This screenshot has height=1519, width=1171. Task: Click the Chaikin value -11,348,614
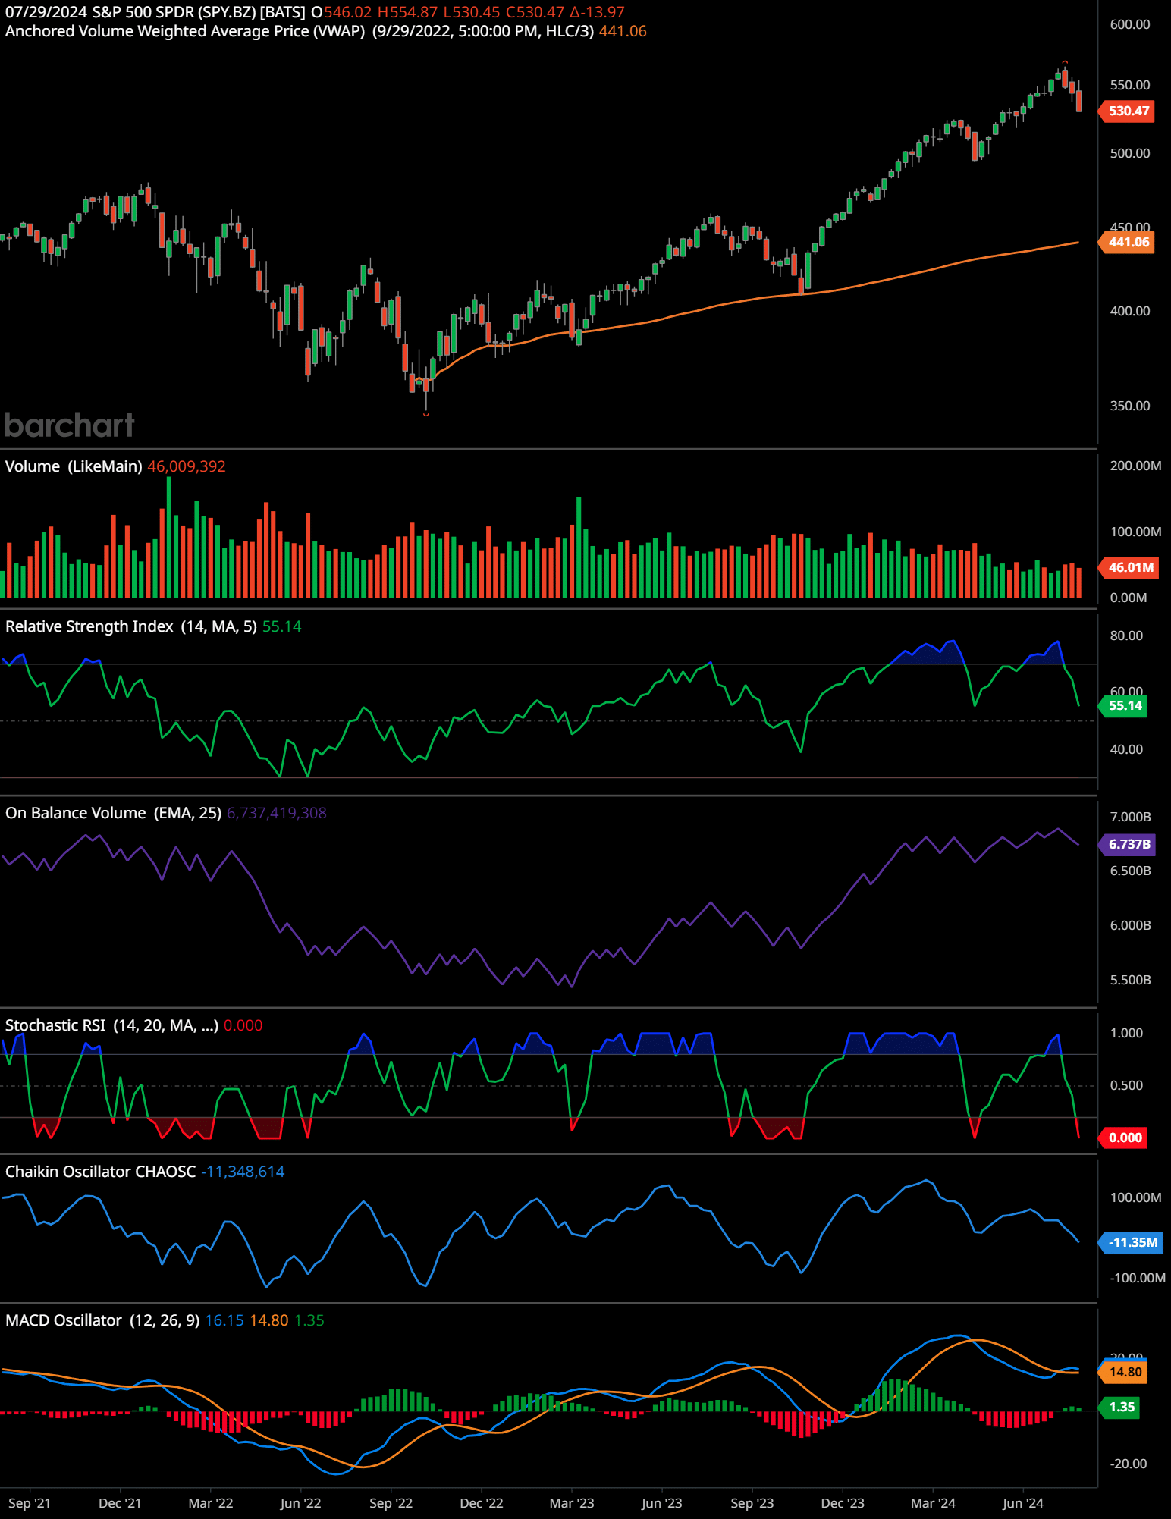pos(243,1172)
